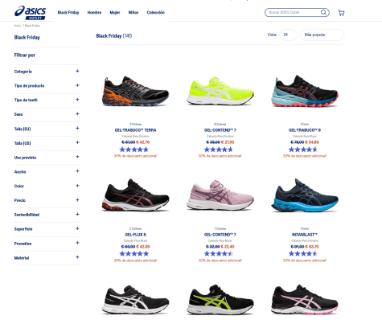Open GEL-FLUX 6 product title
This screenshot has width=382, height=324.
(135, 235)
